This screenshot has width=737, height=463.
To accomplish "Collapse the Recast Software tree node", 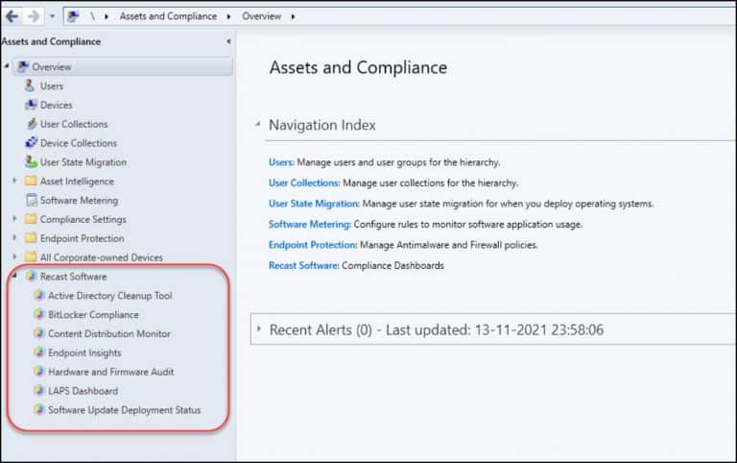I will (14, 276).
